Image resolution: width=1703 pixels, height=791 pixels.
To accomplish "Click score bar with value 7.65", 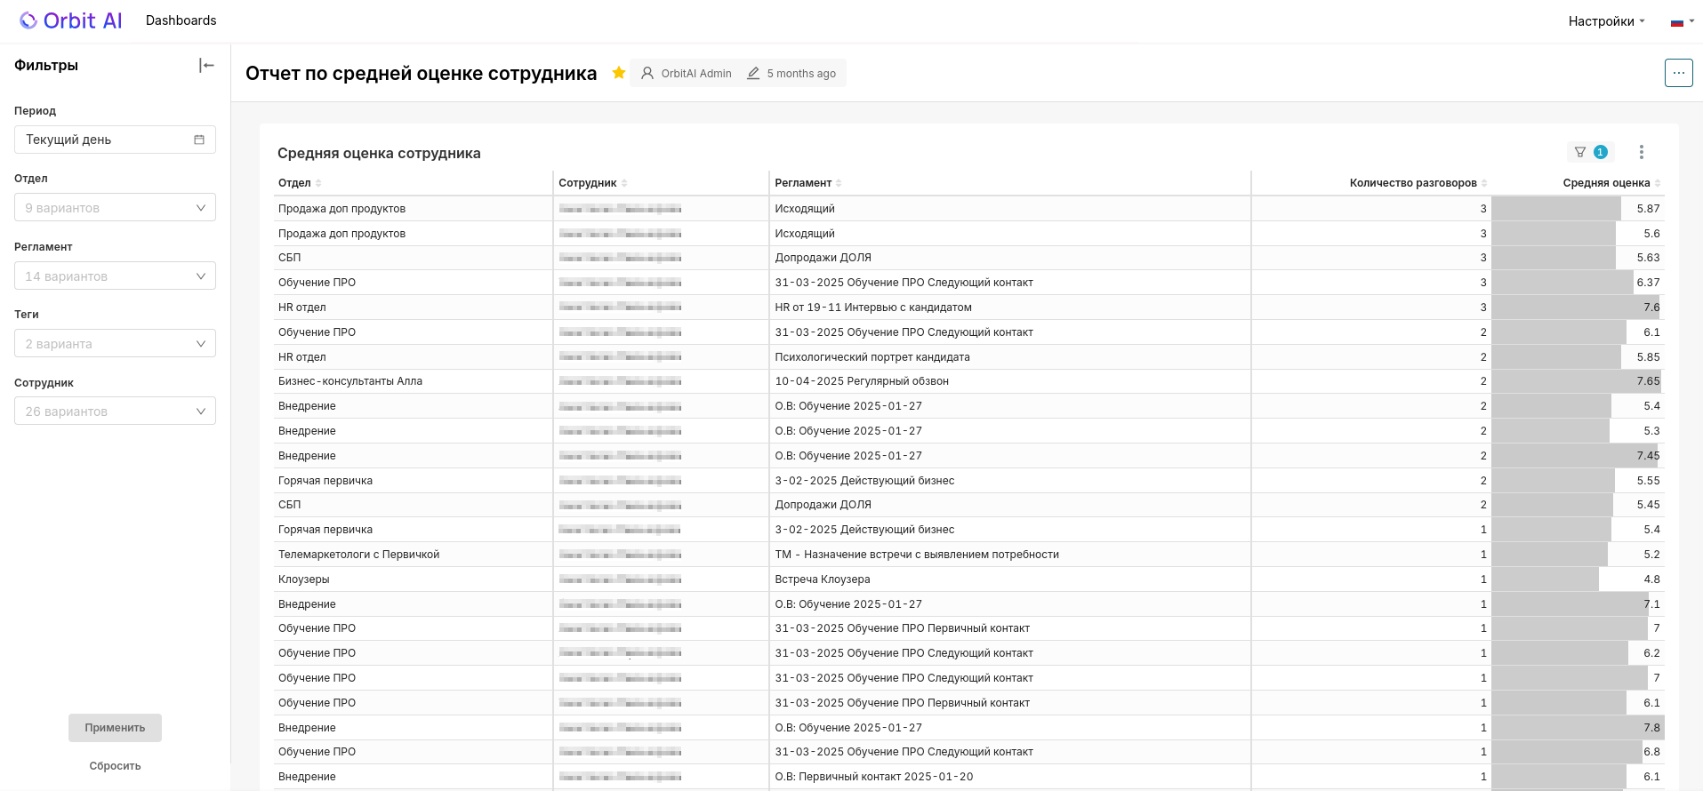I will pos(1576,381).
